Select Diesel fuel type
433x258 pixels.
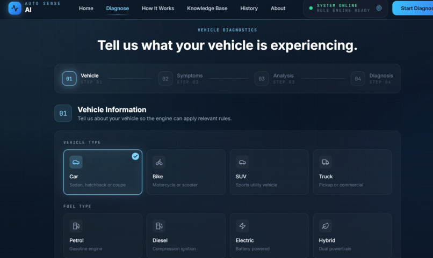[186, 236]
